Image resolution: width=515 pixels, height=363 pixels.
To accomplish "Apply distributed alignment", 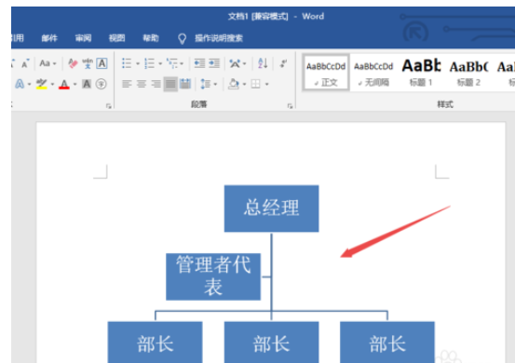I will (185, 85).
